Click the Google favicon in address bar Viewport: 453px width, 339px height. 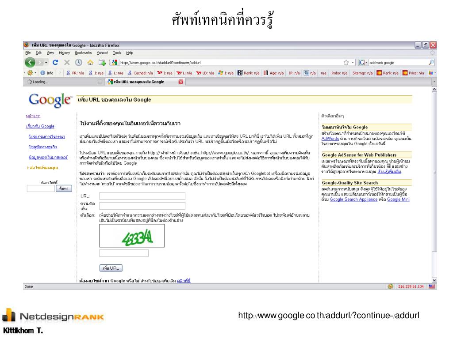[115, 63]
